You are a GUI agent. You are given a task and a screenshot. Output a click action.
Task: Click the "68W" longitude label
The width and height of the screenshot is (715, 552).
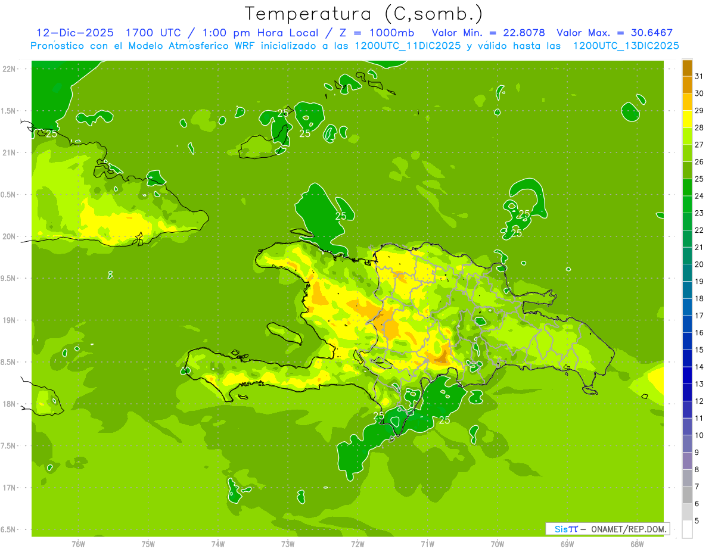(637, 544)
